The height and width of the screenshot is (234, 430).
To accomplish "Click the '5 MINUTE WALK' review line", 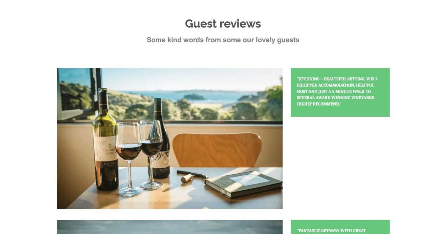I will (334, 92).
